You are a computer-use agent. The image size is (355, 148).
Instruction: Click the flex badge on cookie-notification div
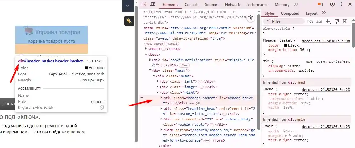184,65
